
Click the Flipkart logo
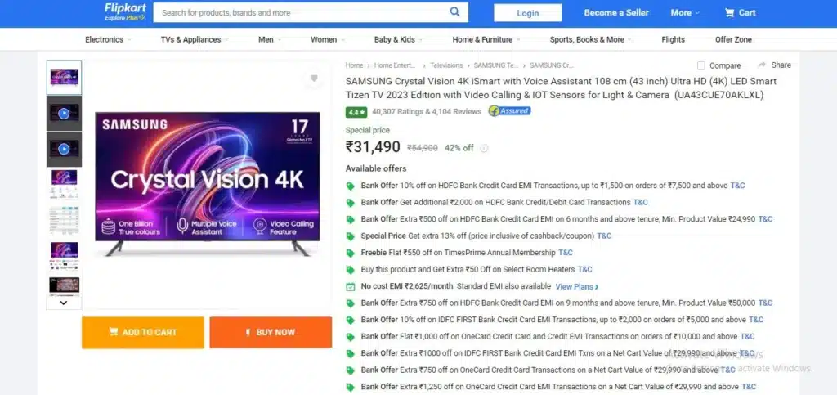125,11
